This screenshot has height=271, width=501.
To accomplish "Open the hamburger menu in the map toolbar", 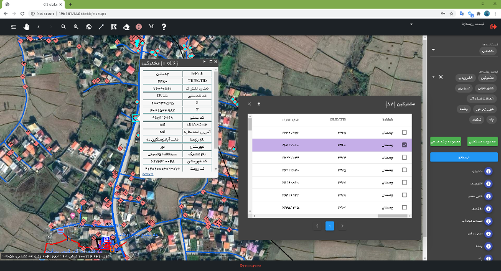I will (14, 27).
